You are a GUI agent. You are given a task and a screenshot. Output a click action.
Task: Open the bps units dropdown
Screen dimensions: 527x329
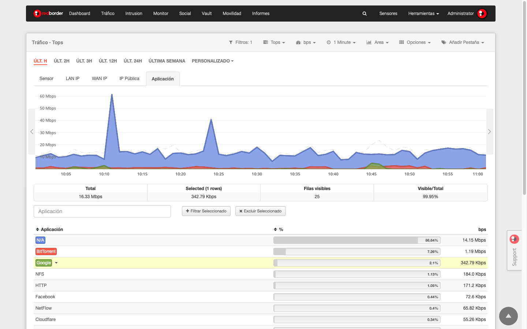point(306,42)
